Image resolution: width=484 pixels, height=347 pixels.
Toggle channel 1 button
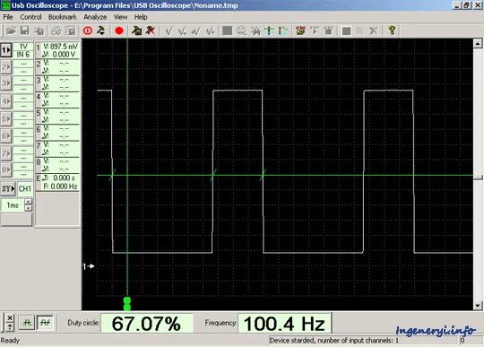[6, 50]
